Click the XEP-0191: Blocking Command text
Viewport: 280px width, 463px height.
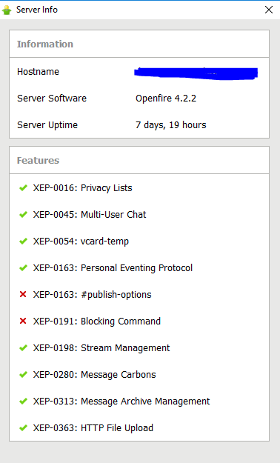point(97,322)
